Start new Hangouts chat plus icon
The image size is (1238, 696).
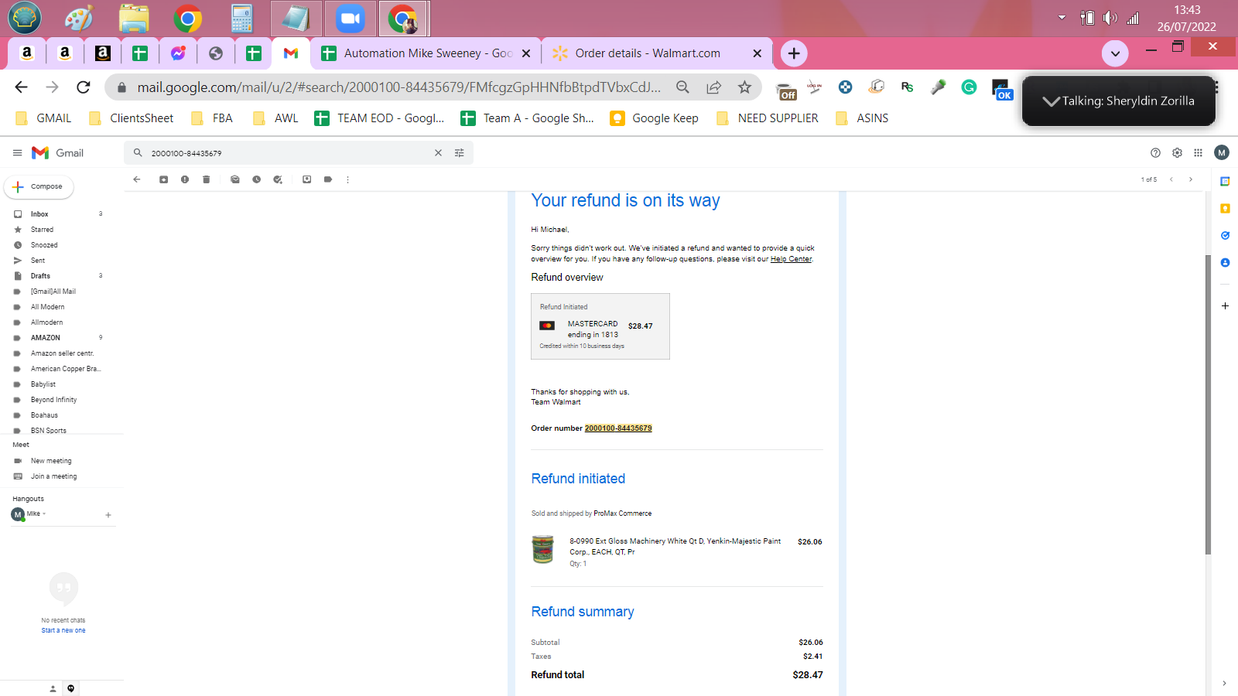pos(108,515)
